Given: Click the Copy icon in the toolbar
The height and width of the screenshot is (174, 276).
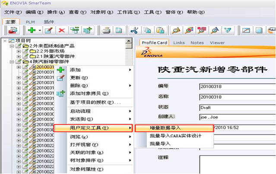Looking at the screenshot, I should [147, 31].
